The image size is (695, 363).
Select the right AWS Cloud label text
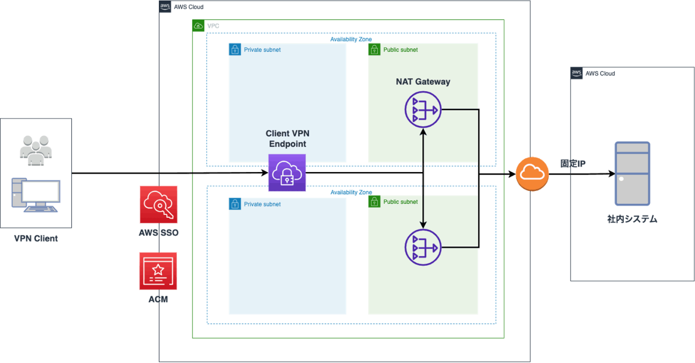point(600,73)
